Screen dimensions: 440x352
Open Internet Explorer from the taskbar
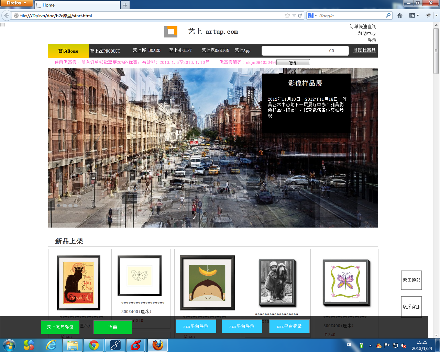point(51,345)
